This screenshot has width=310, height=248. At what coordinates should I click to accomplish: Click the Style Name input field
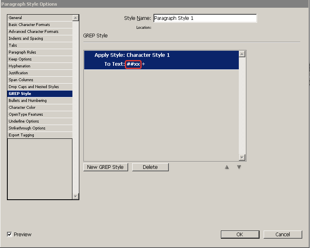(205, 18)
